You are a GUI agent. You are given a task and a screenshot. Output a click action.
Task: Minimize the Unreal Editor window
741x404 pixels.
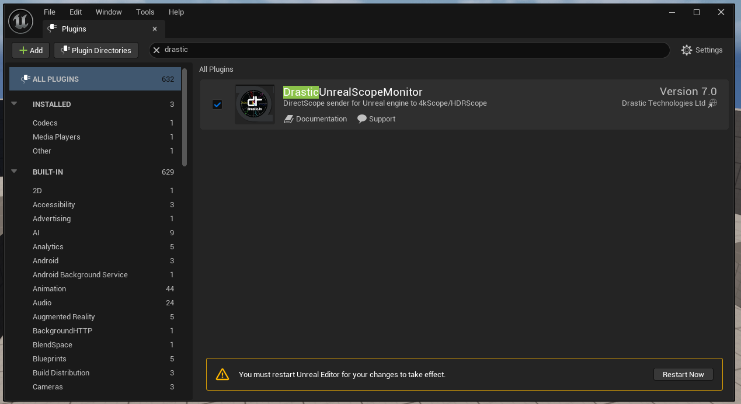672,12
